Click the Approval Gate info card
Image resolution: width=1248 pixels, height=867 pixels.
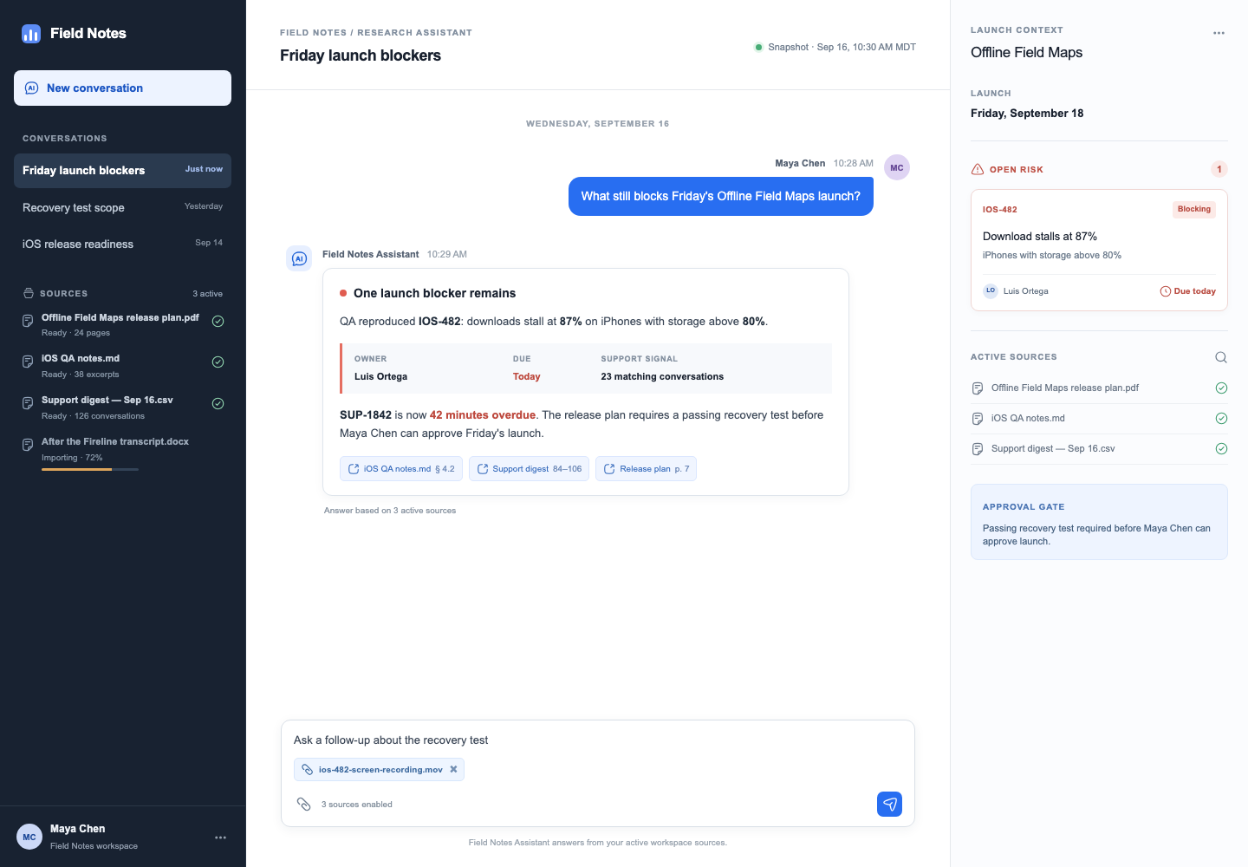pyautogui.click(x=1099, y=522)
